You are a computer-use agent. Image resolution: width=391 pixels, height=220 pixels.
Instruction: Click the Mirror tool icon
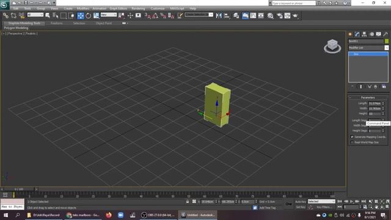(219, 16)
